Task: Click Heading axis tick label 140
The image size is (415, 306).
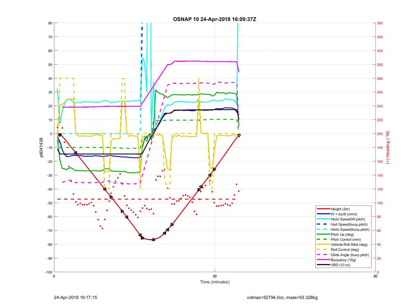Action: click(x=380, y=175)
